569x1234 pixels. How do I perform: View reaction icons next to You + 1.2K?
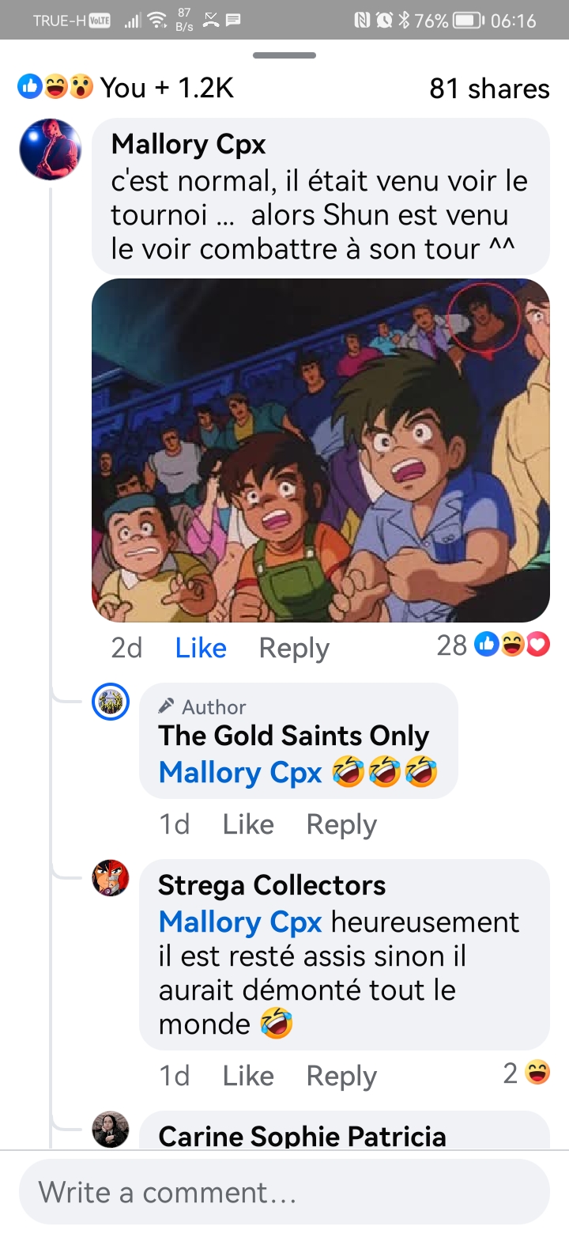tap(55, 87)
